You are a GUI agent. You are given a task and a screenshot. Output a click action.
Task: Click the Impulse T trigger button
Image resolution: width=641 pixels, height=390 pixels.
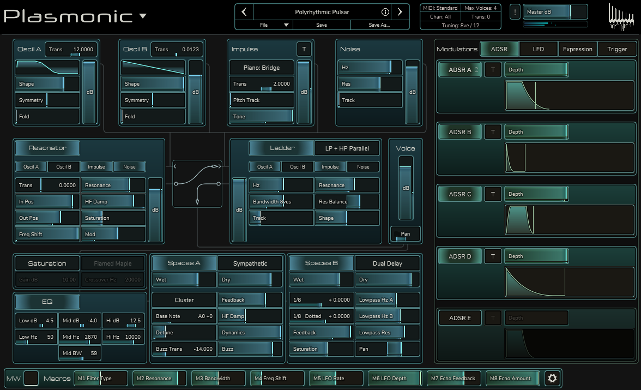tap(304, 49)
